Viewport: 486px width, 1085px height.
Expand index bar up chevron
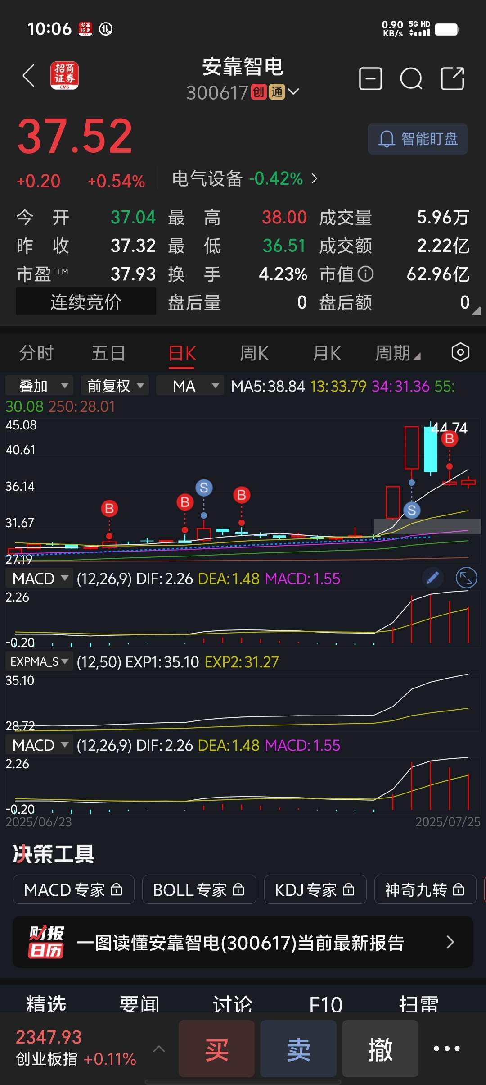click(159, 1049)
